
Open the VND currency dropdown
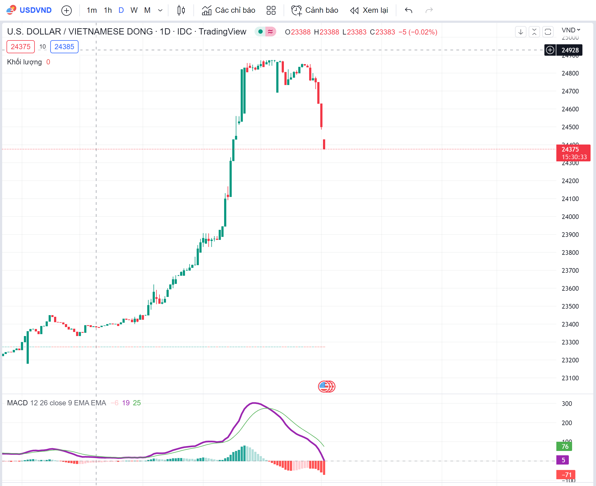(571, 30)
